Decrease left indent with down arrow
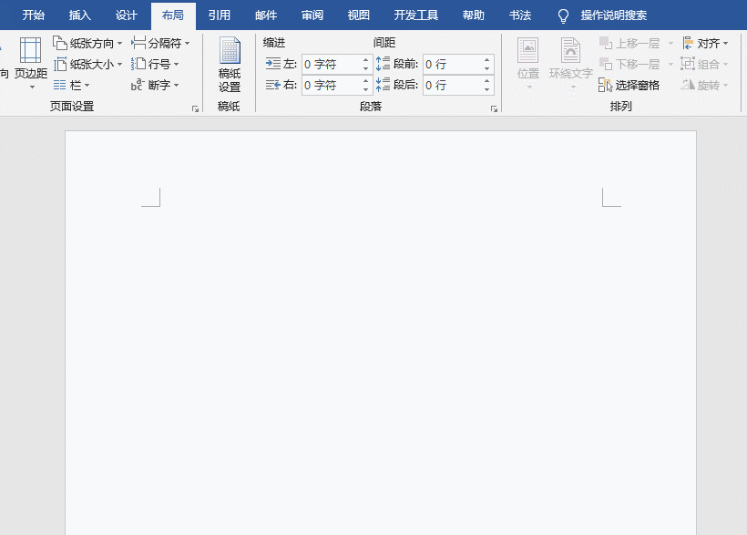 [366, 68]
